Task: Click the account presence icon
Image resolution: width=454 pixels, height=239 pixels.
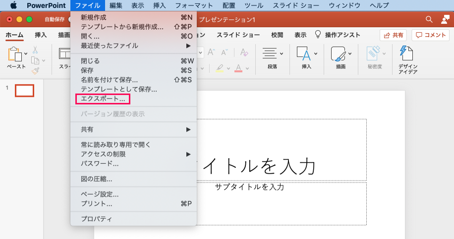Action: click(x=445, y=19)
